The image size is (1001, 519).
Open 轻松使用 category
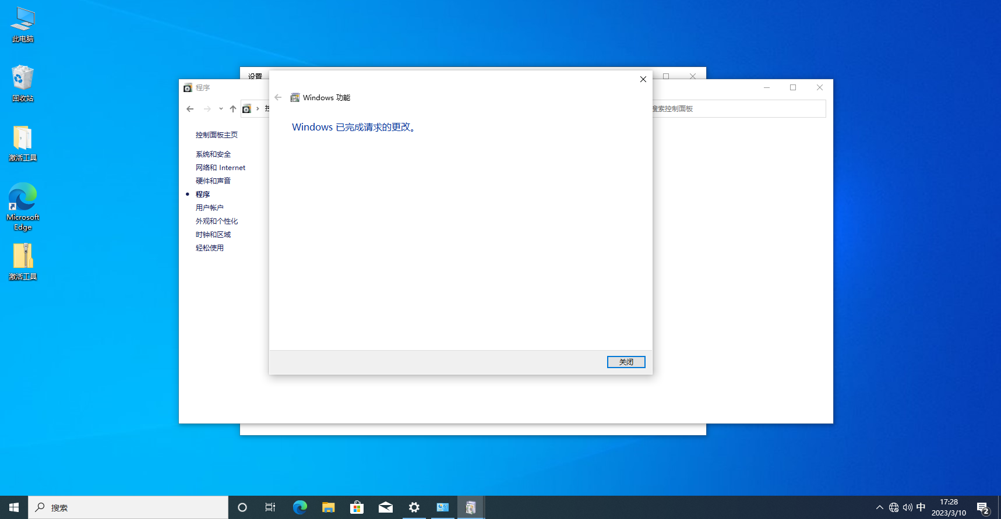pyautogui.click(x=210, y=248)
